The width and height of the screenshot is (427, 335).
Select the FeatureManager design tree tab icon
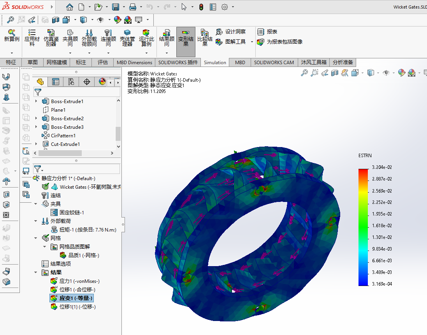[40, 82]
